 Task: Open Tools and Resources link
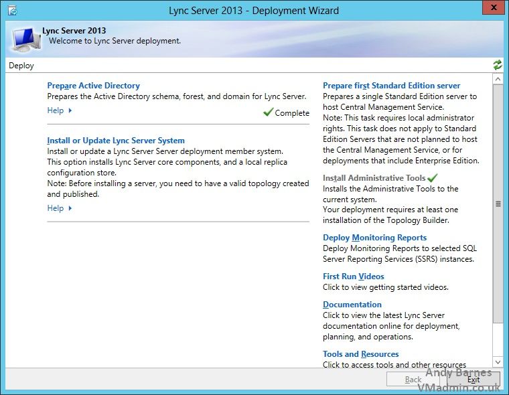(x=360, y=354)
